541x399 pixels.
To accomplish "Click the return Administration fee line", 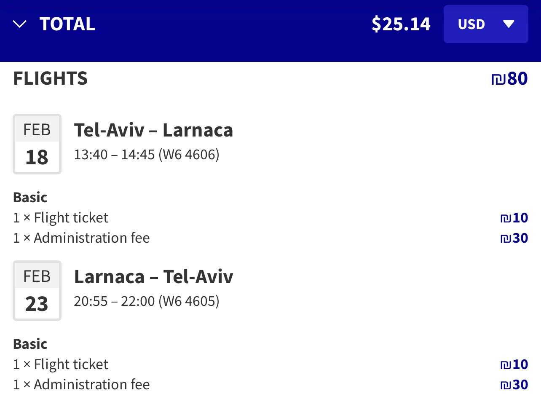I will [x=81, y=385].
